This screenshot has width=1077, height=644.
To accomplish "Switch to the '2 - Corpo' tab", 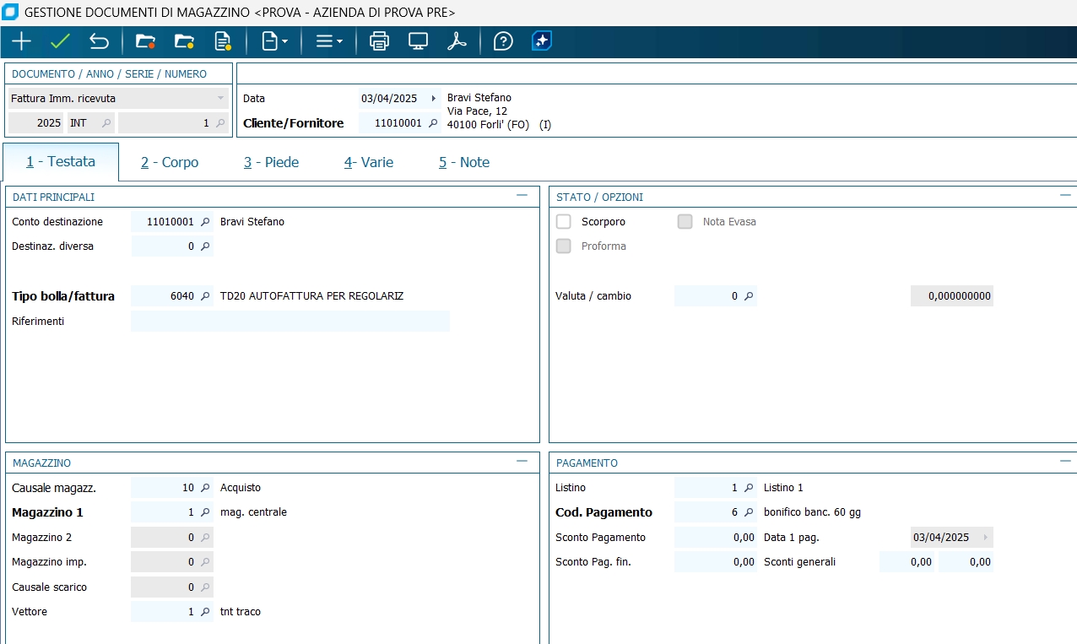I will 170,162.
